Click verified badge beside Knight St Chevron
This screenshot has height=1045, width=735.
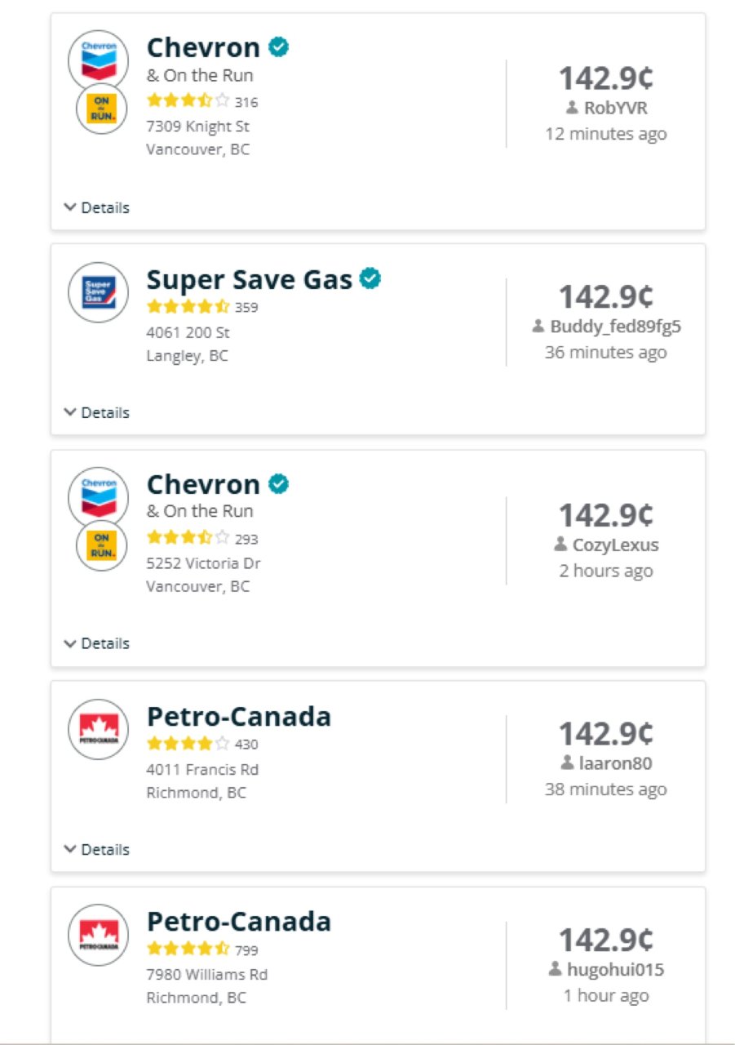279,47
